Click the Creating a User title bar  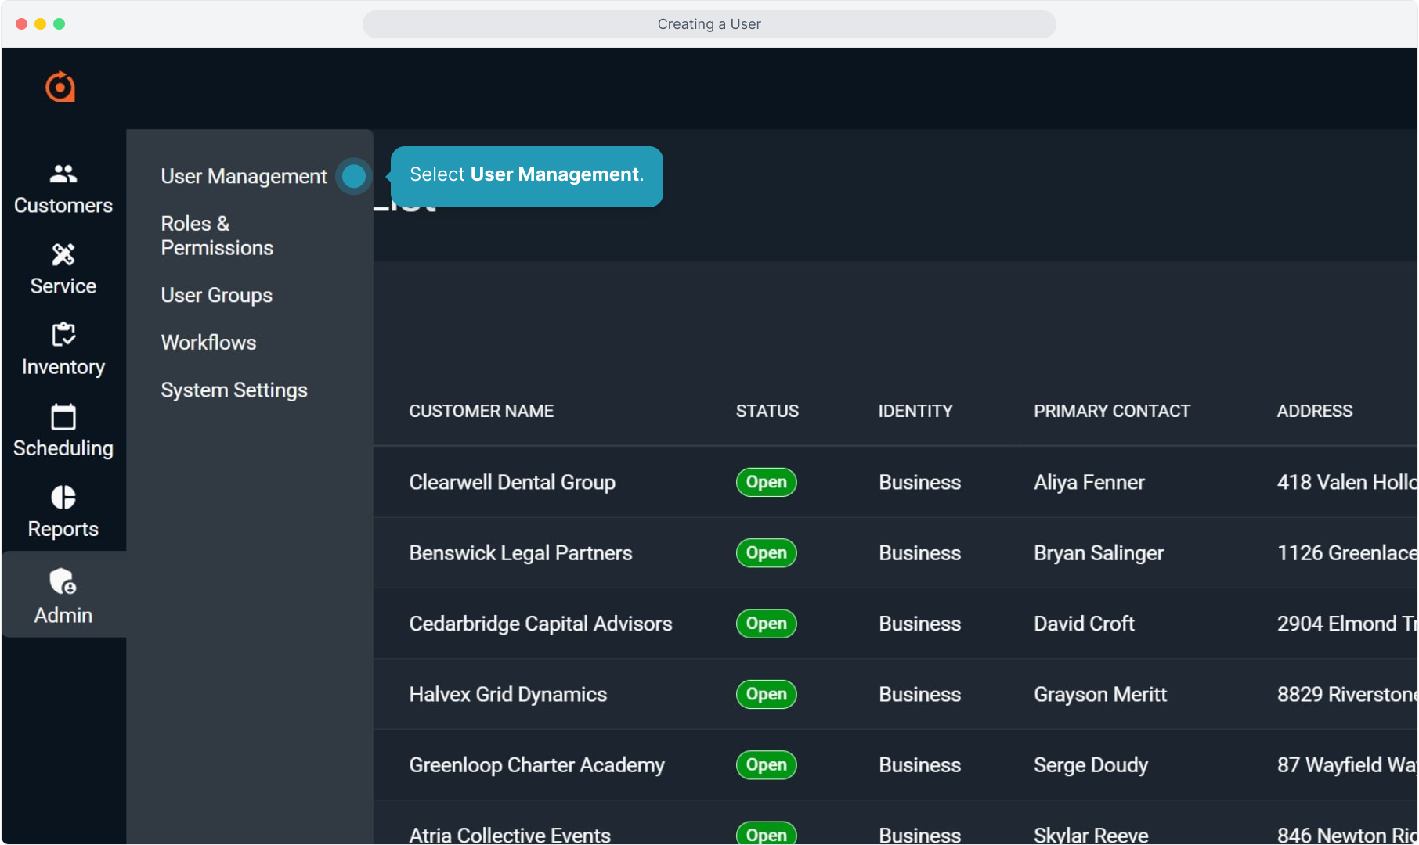pos(709,24)
